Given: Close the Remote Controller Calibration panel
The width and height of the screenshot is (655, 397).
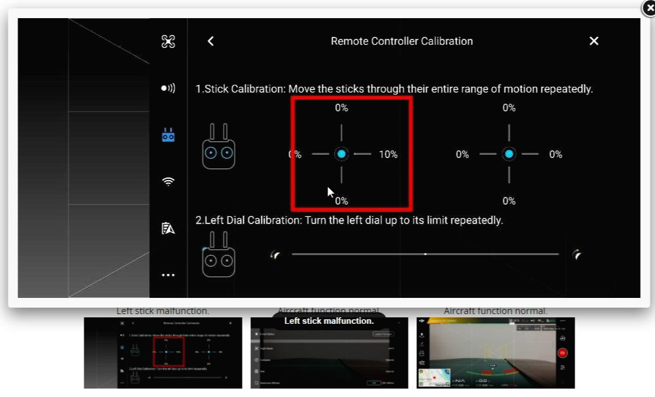Looking at the screenshot, I should point(593,41).
